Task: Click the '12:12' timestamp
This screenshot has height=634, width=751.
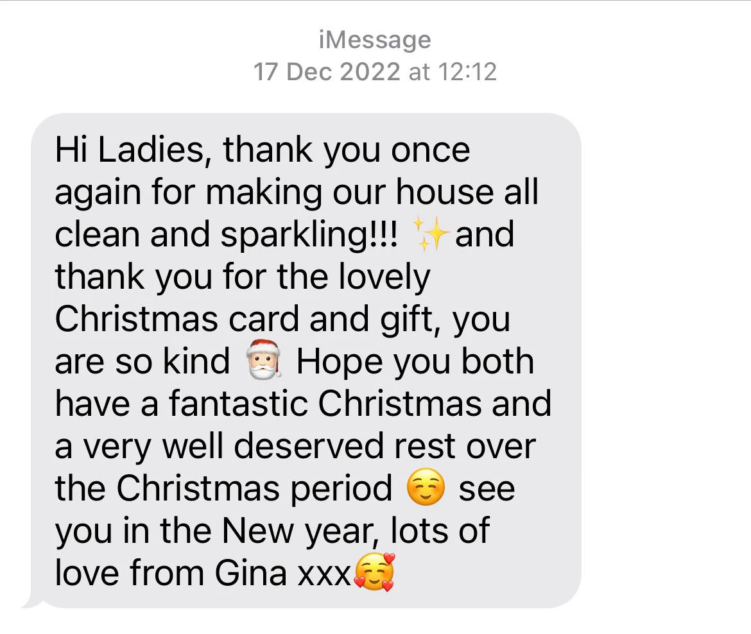Action: tap(467, 72)
